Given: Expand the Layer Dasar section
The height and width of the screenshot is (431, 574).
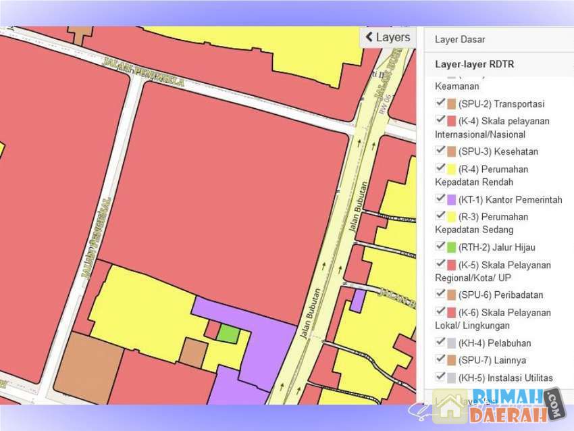Looking at the screenshot, I should coord(460,40).
